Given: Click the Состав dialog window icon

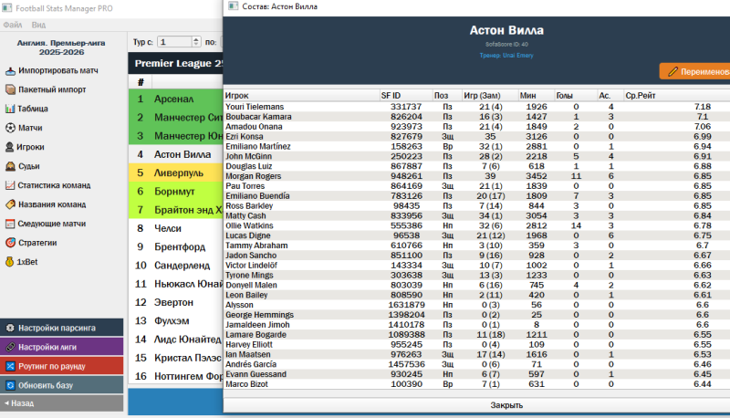Looking at the screenshot, I should (234, 6).
